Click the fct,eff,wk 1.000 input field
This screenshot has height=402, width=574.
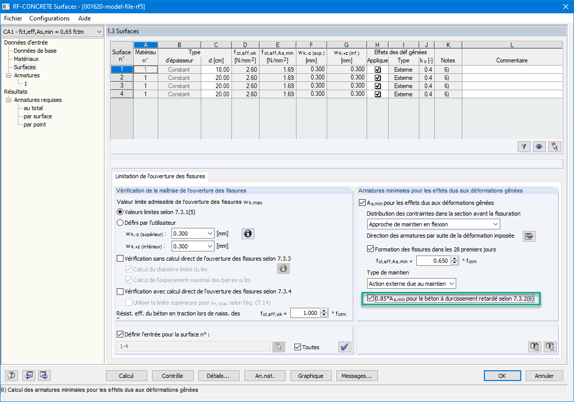click(x=305, y=313)
